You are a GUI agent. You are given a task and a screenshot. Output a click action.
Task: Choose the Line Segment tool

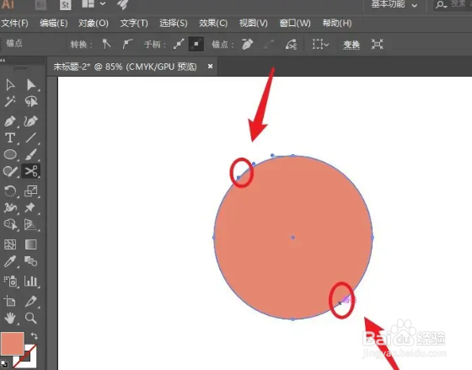coord(31,138)
